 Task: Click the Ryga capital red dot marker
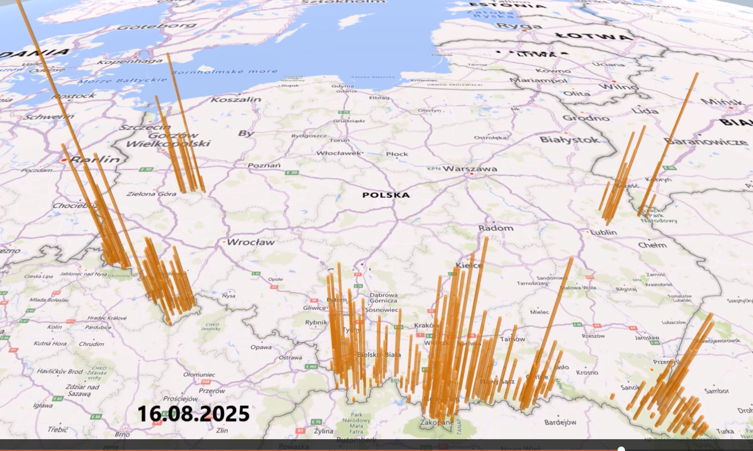pyautogui.click(x=524, y=31)
